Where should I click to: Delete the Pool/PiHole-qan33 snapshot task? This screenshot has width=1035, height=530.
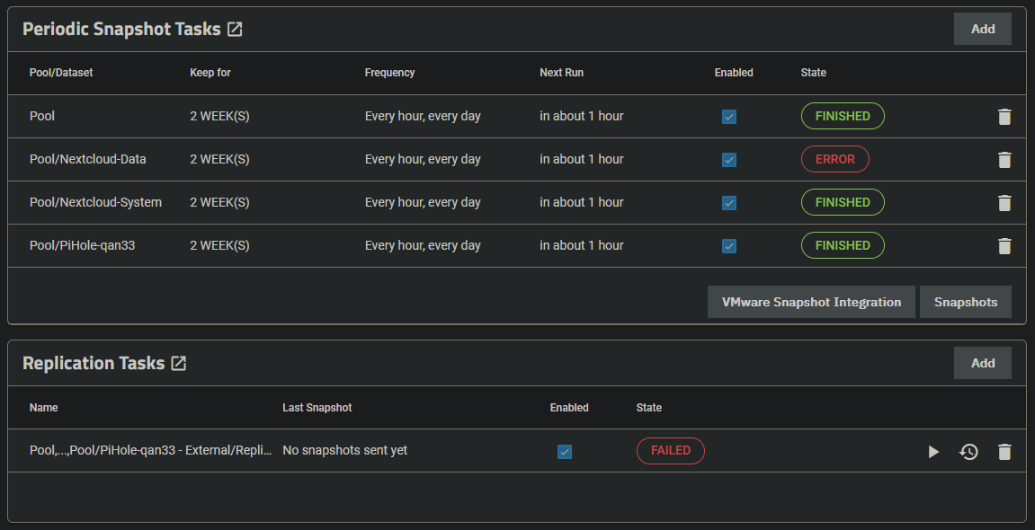click(x=1004, y=246)
